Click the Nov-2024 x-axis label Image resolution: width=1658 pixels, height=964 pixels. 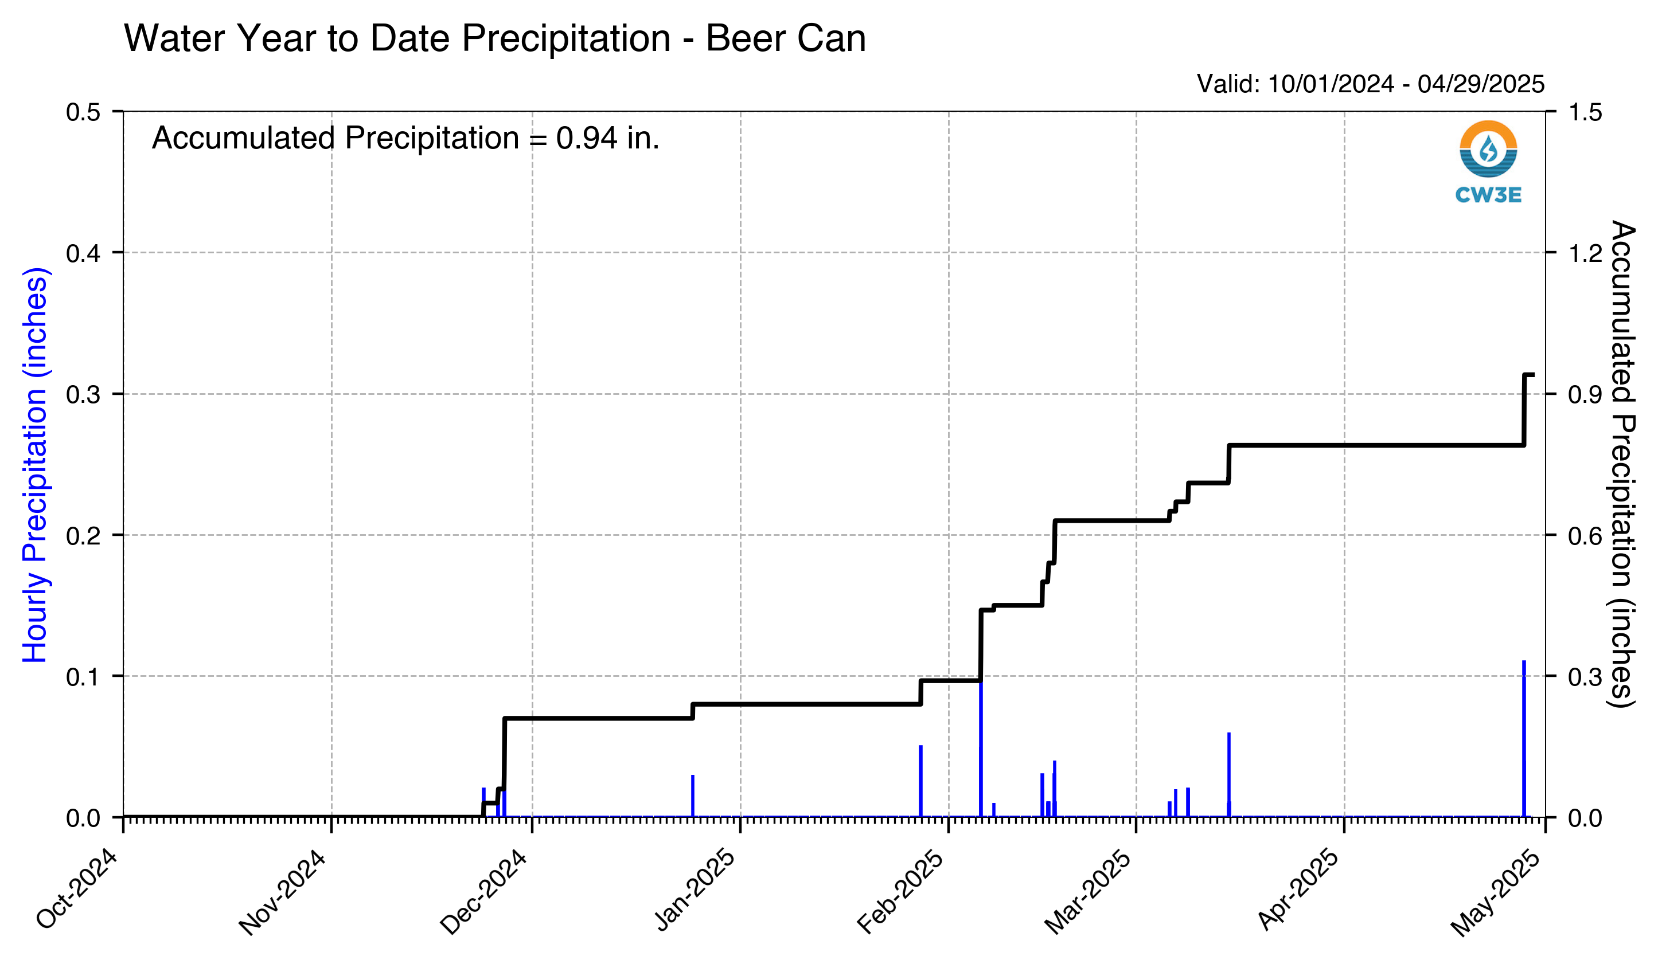[283, 892]
